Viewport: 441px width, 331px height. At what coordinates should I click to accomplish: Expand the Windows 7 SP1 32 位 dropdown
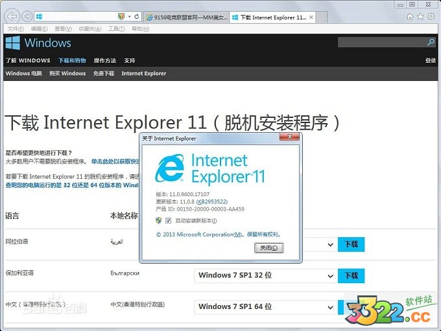pyautogui.click(x=266, y=276)
